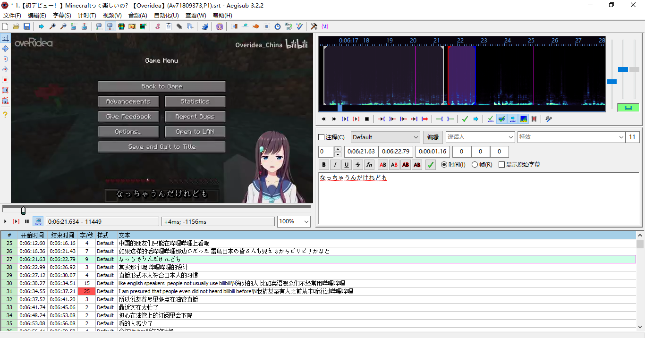
Task: Toggle video auto-scroll button beside playback controls
Action: [38, 221]
